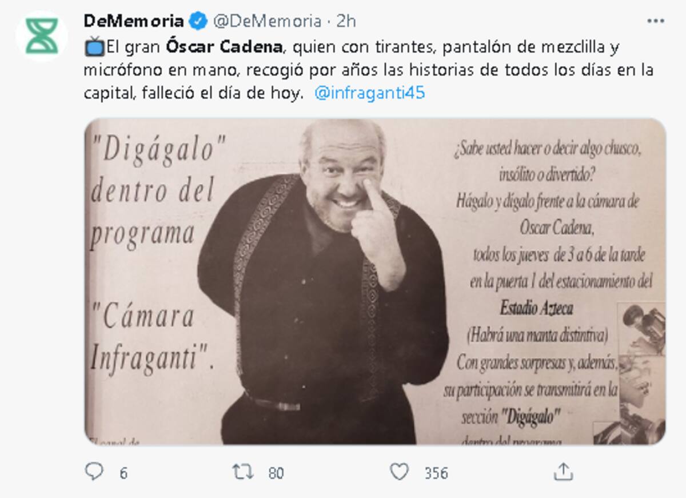Screen dimensions: 686x498
Task: Open the share upload arrow icon
Action: pos(563,472)
